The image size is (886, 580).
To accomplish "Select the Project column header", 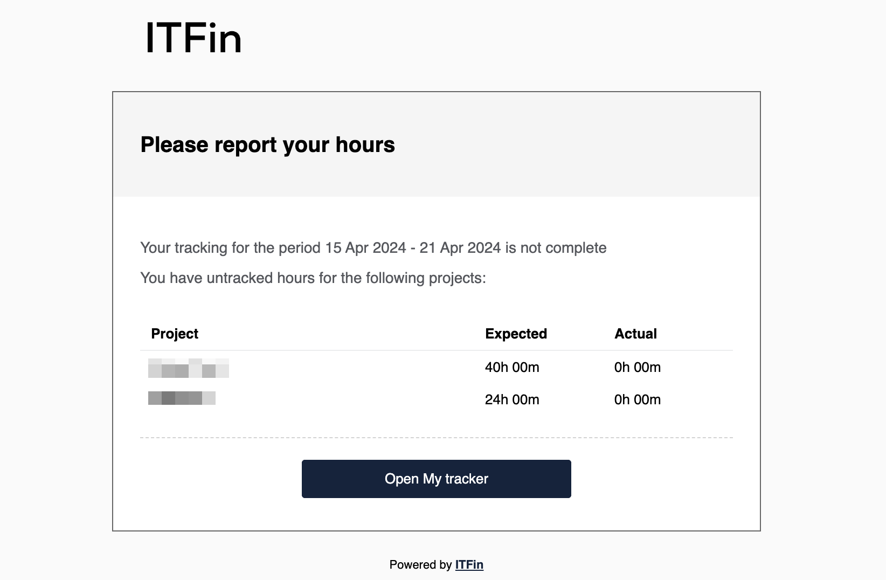I will pyautogui.click(x=175, y=334).
